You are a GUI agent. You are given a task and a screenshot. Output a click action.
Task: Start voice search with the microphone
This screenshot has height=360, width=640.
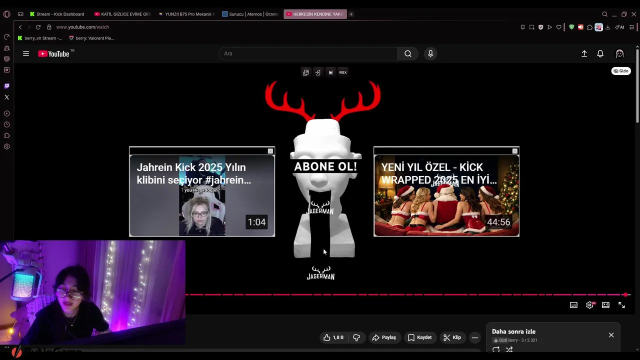coord(430,53)
